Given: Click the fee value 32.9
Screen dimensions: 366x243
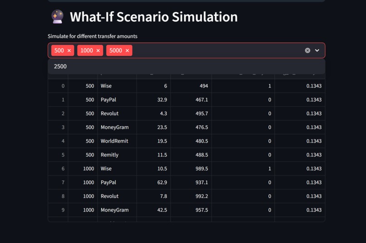Looking at the screenshot, I should coord(162,100).
